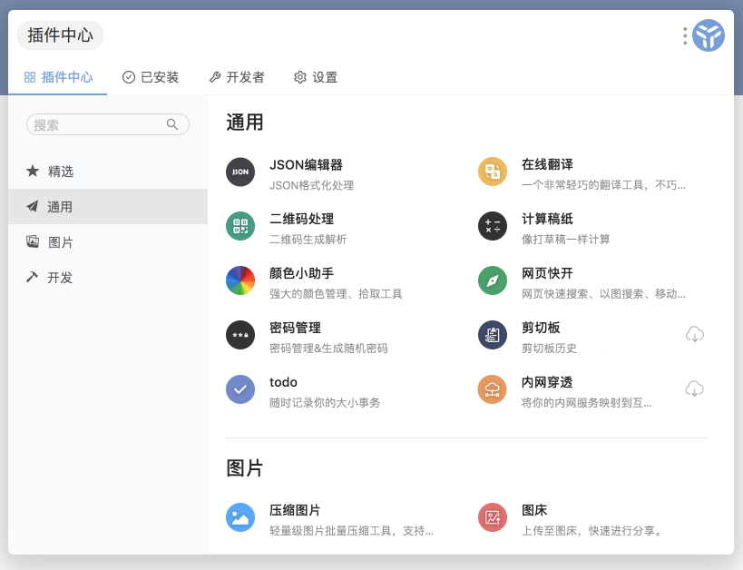
Task: Click the 二维码处理 QR code icon
Action: 240,226
